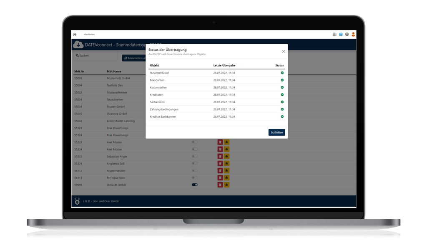Click yellow status icon for row 55223
This screenshot has height=245, width=427.
(226, 142)
